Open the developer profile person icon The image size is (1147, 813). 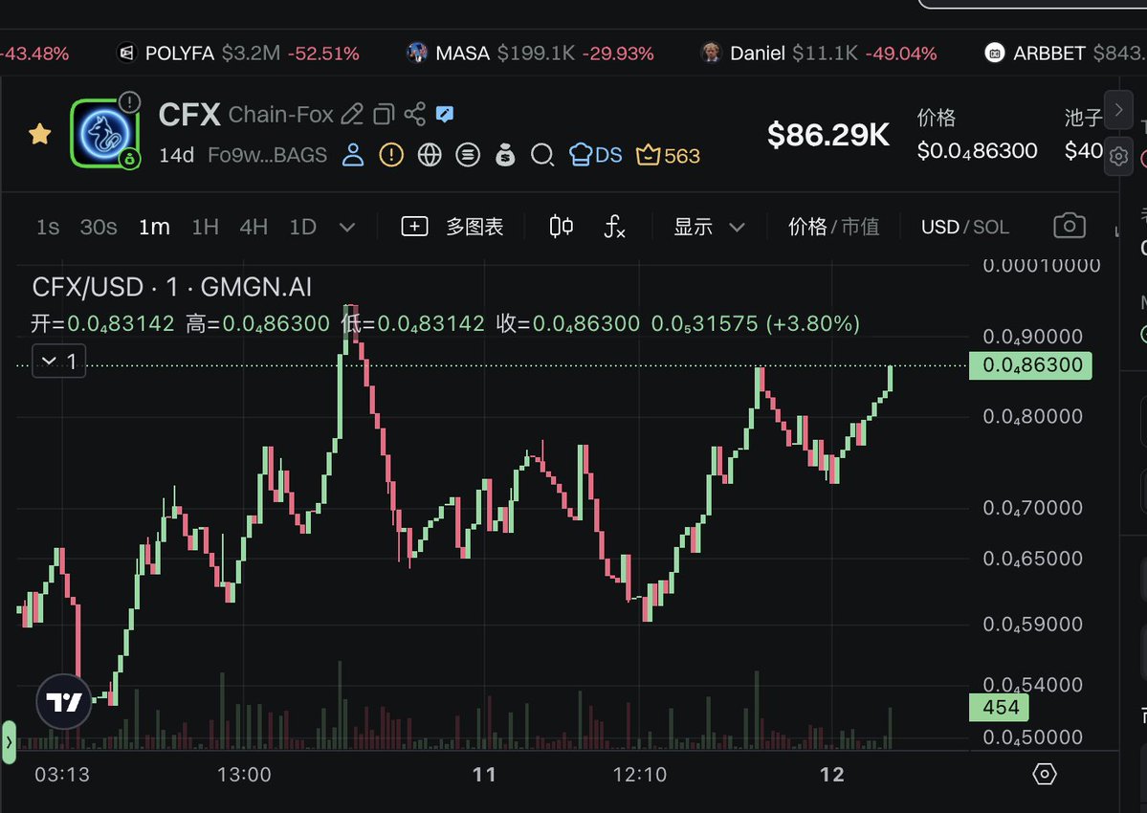(353, 155)
